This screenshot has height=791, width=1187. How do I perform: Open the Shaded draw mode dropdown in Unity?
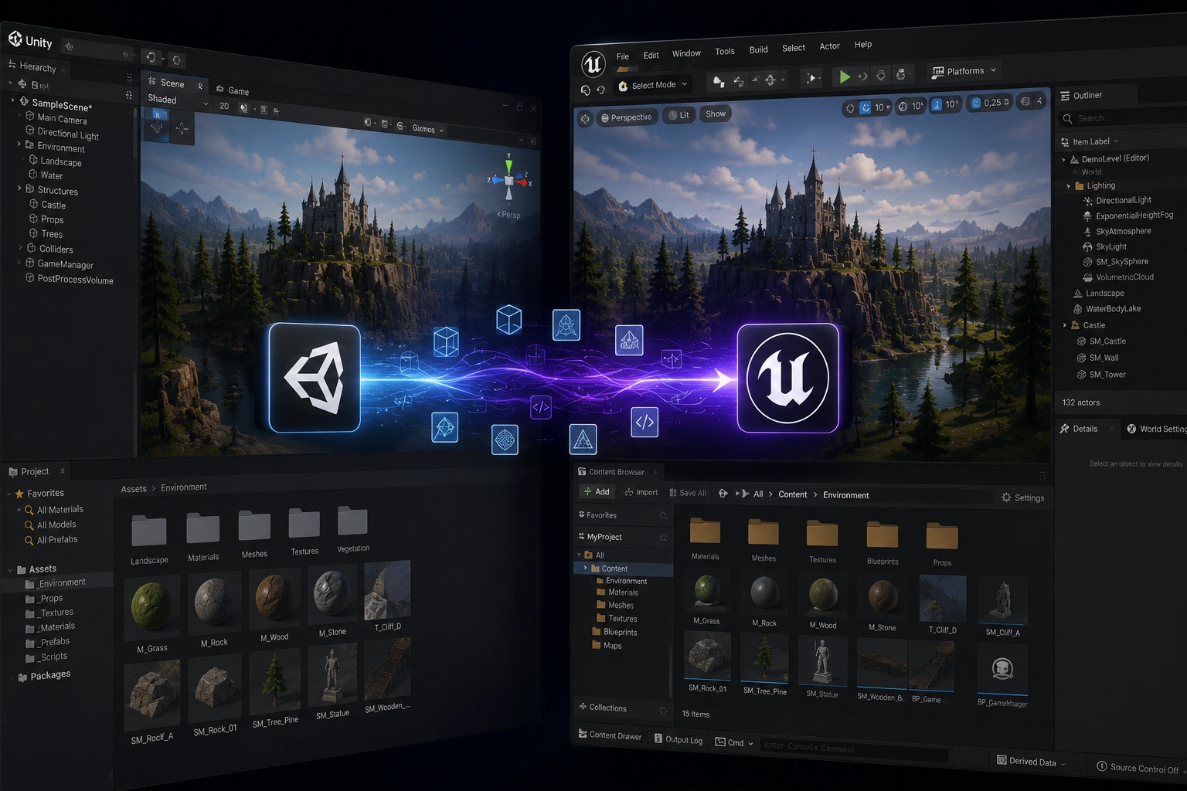(x=178, y=100)
